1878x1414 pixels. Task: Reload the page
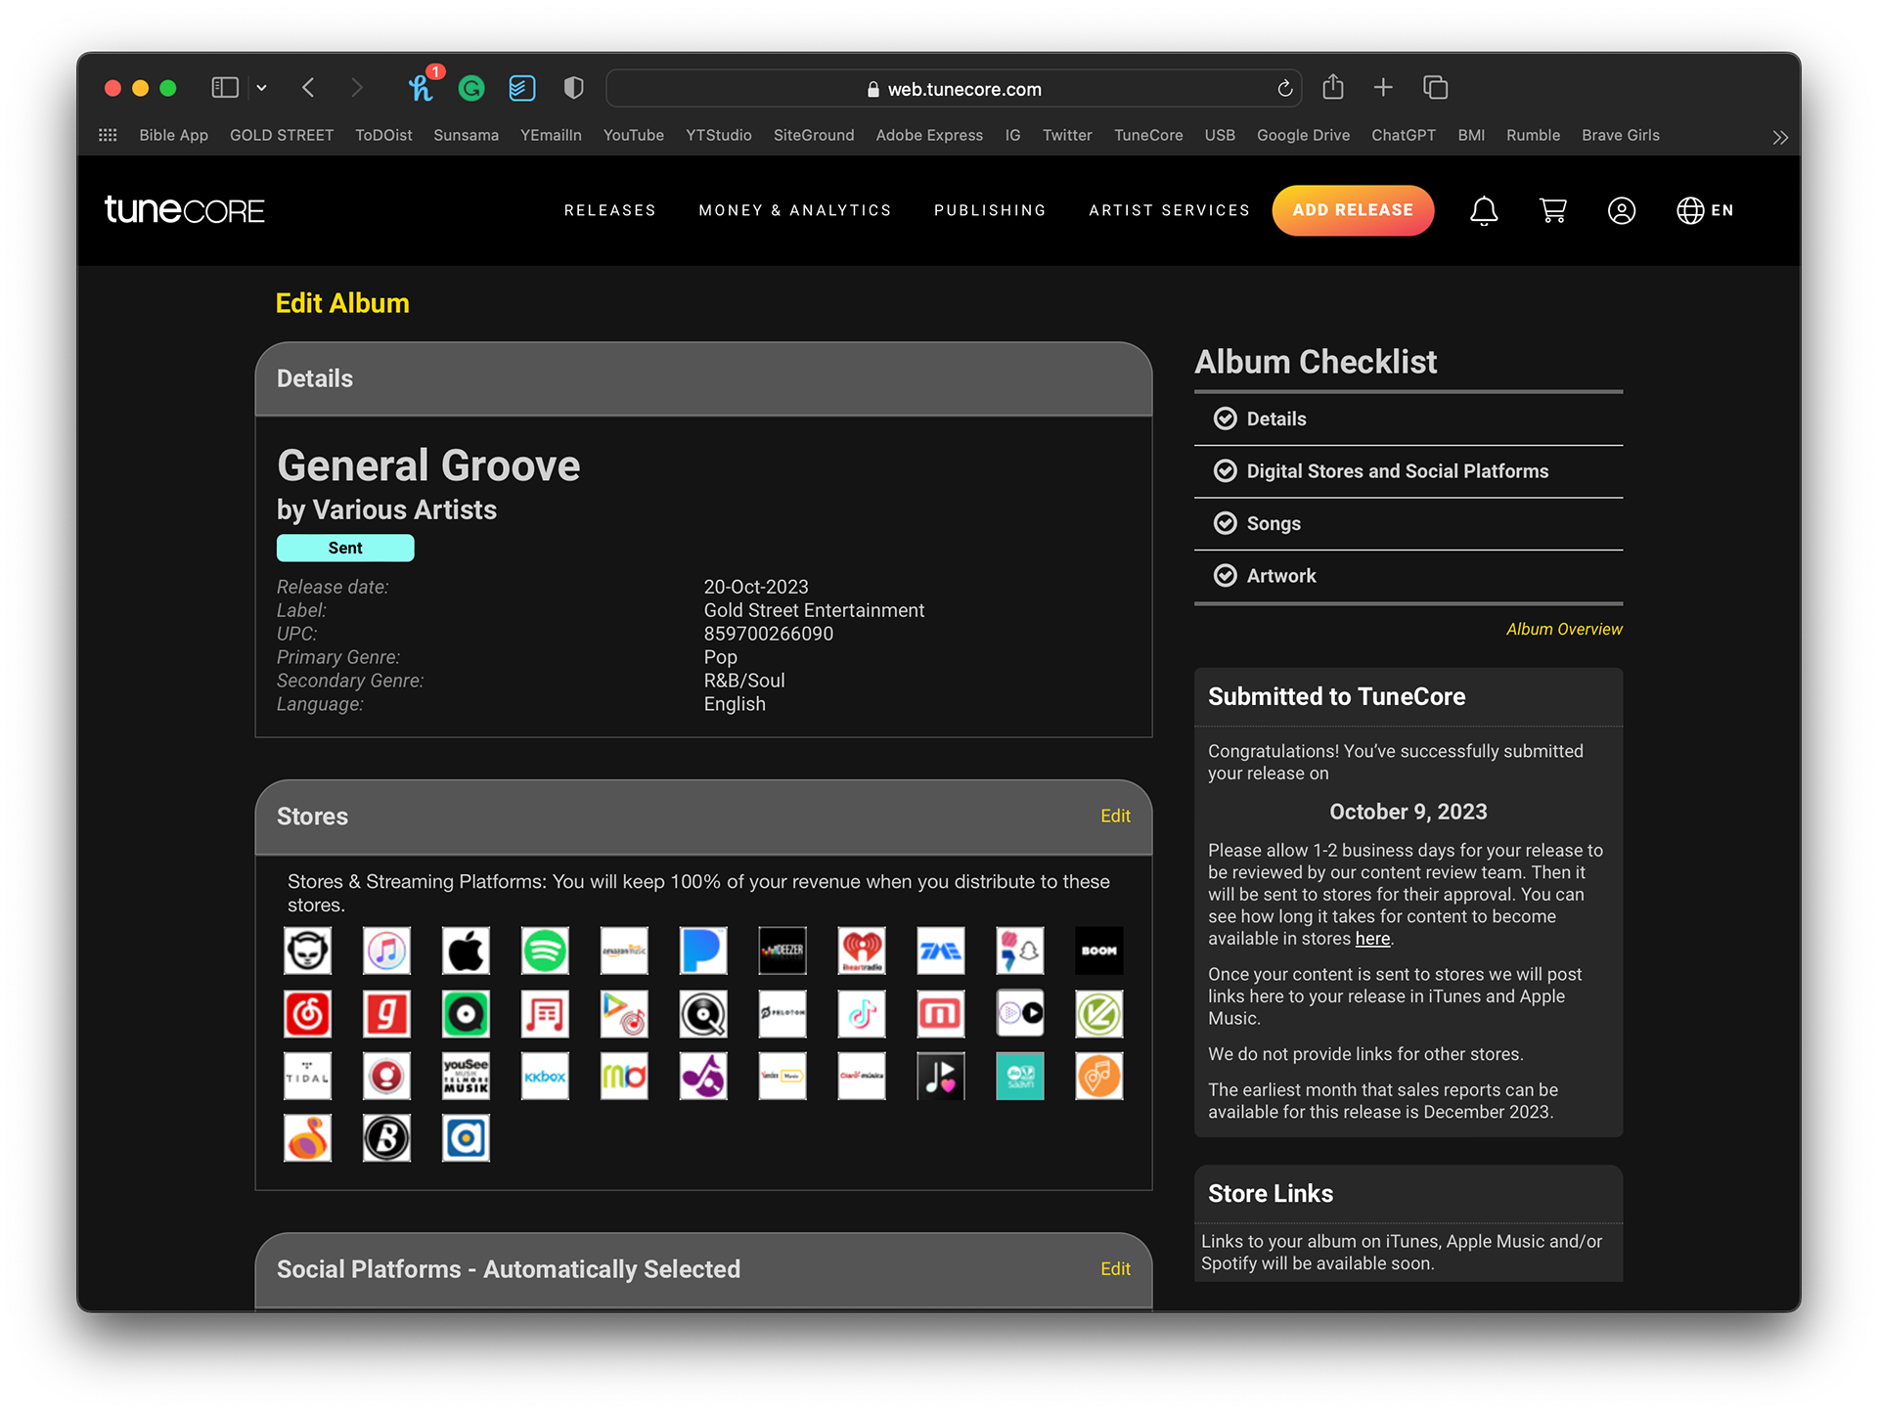coord(1284,89)
